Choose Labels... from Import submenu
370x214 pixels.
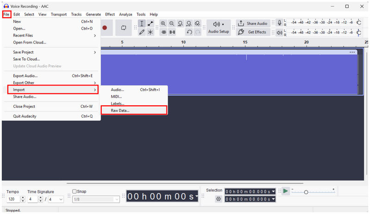coord(134,104)
